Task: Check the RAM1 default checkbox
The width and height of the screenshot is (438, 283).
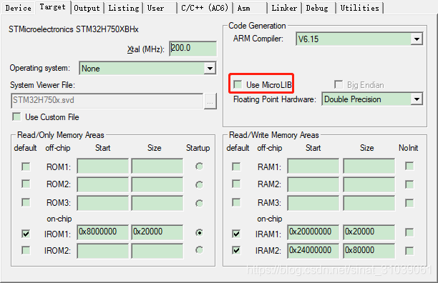Action: (236, 167)
